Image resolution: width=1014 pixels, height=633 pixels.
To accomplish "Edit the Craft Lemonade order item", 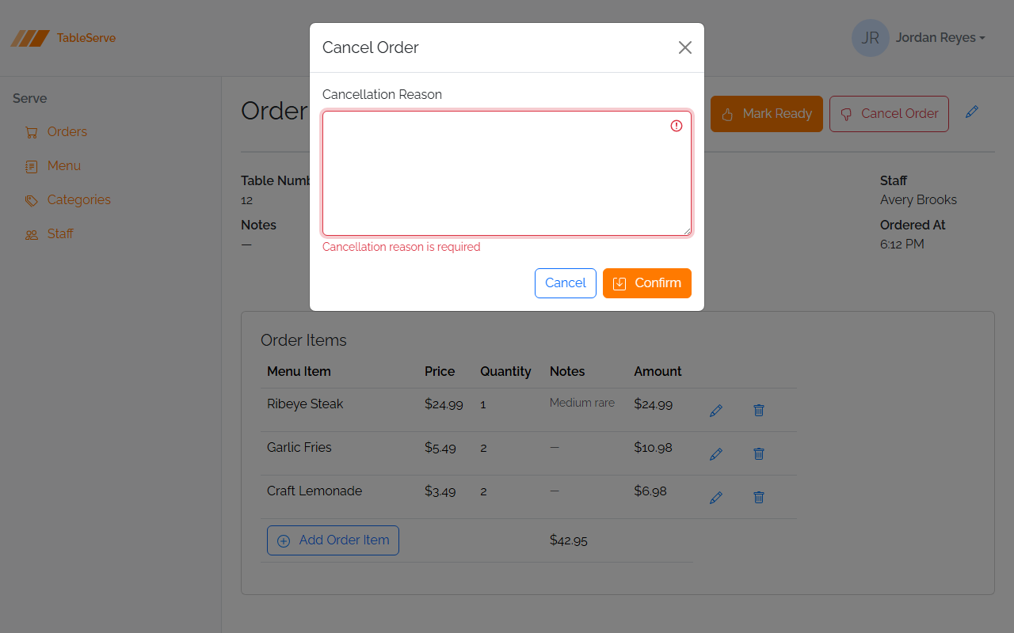I will [x=716, y=498].
